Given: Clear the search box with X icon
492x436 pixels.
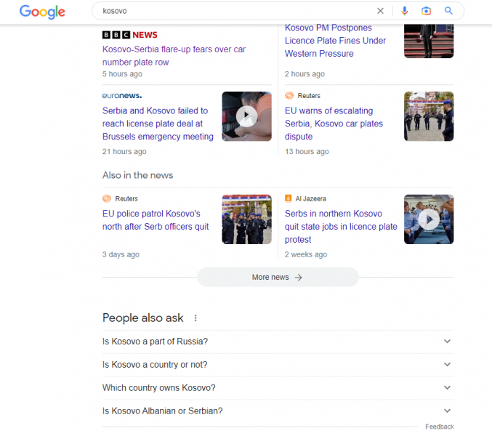Looking at the screenshot, I should click(380, 11).
